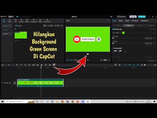Open the Filters panel
Viewport: 157px width, 118px height.
tap(40, 21)
